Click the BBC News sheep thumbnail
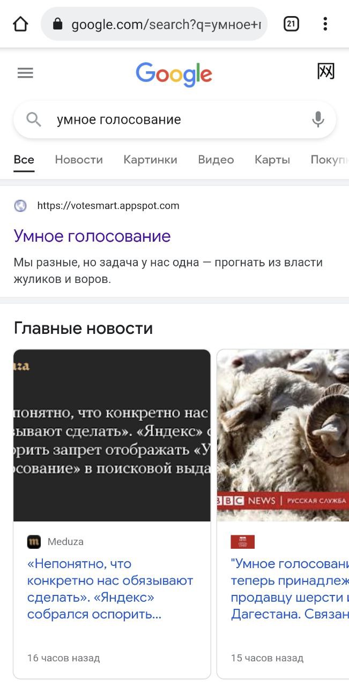349x686 pixels. 283,436
